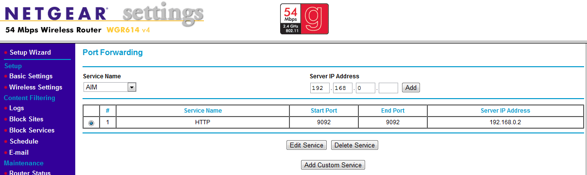Screen dimensions: 587x175
Task: Click the first IP octet field 192
Action: (319, 88)
